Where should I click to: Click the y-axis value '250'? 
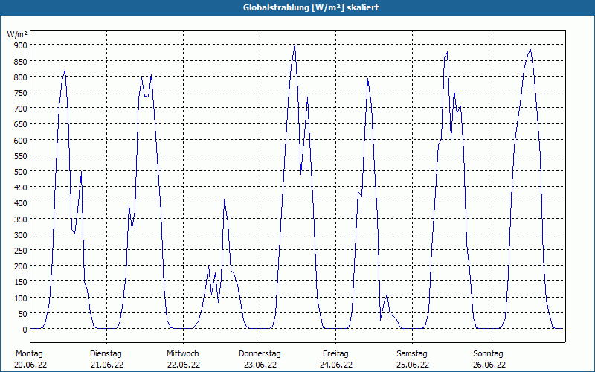21,251
